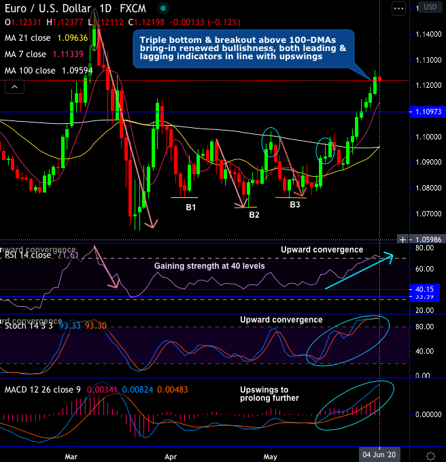Click the Euro / U.S. Dollar symbol title
The height and width of the screenshot is (462, 446).
[48, 9]
